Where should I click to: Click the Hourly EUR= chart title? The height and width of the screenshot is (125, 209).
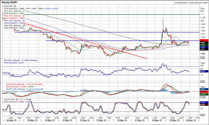pyautogui.click(x=9, y=2)
